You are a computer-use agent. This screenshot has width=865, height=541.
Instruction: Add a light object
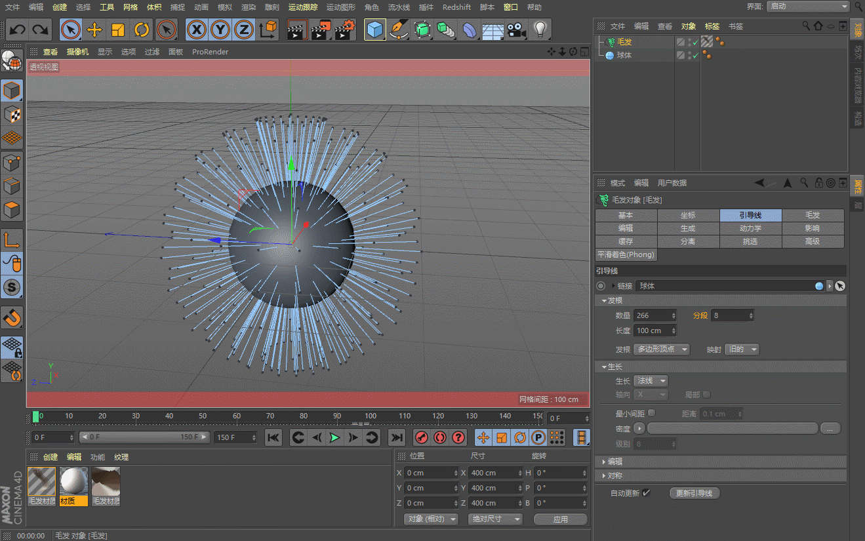tap(540, 30)
